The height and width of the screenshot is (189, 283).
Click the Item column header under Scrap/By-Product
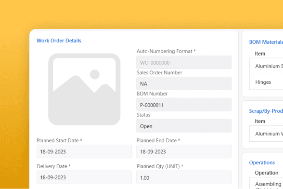pyautogui.click(x=260, y=121)
